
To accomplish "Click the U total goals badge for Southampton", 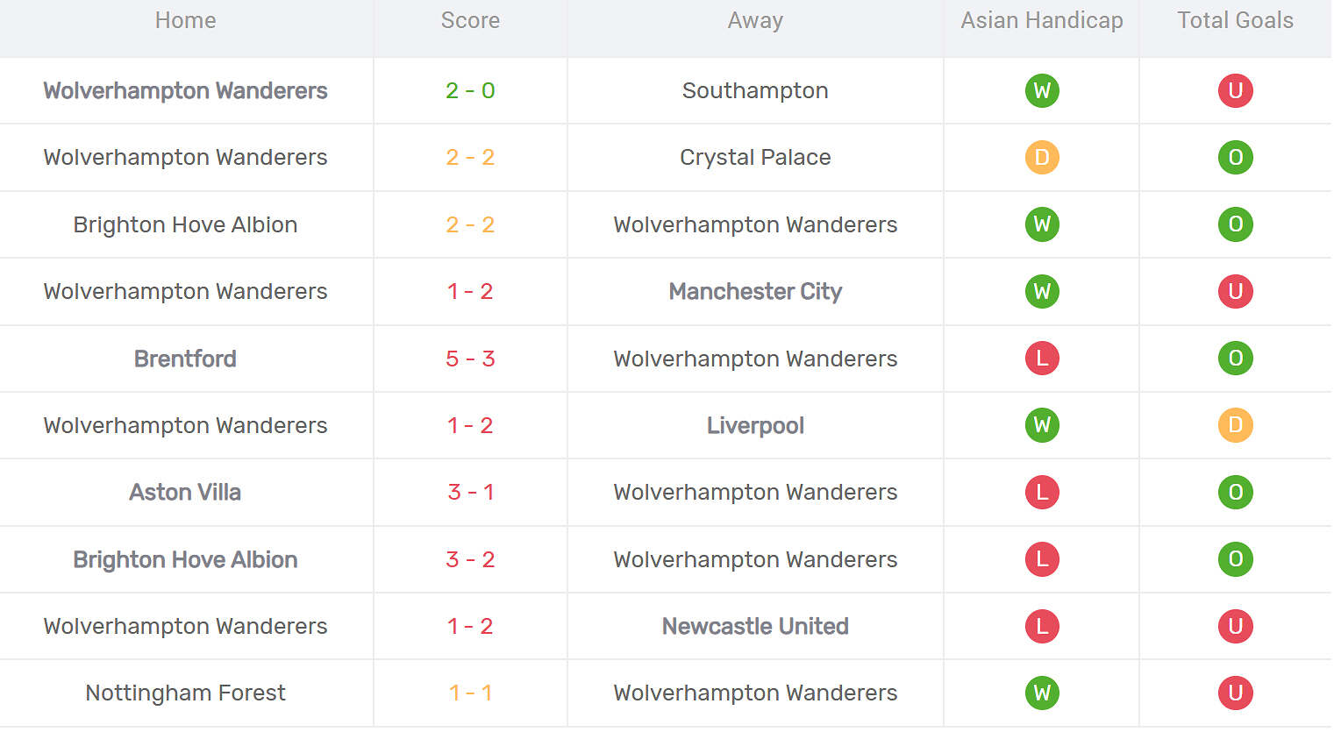I will tap(1235, 90).
